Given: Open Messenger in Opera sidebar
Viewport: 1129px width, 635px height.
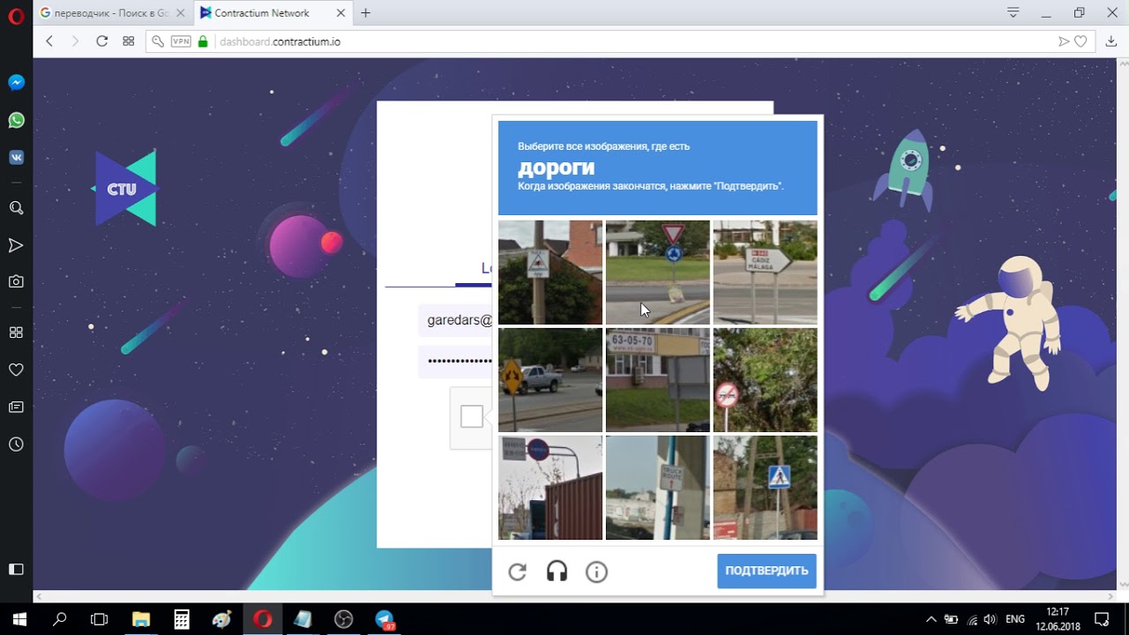Looking at the screenshot, I should (x=16, y=82).
